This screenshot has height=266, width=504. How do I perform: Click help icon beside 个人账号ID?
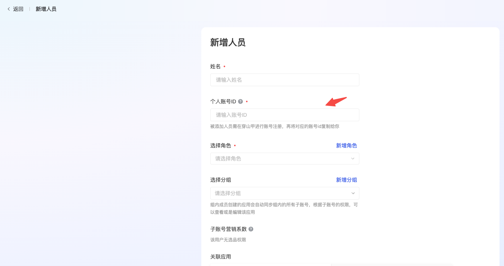point(240,101)
